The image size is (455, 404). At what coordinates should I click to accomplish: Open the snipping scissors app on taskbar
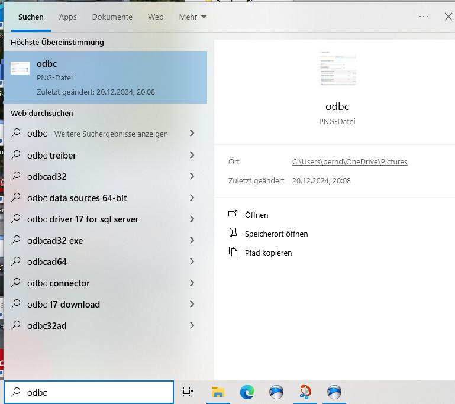click(x=305, y=392)
